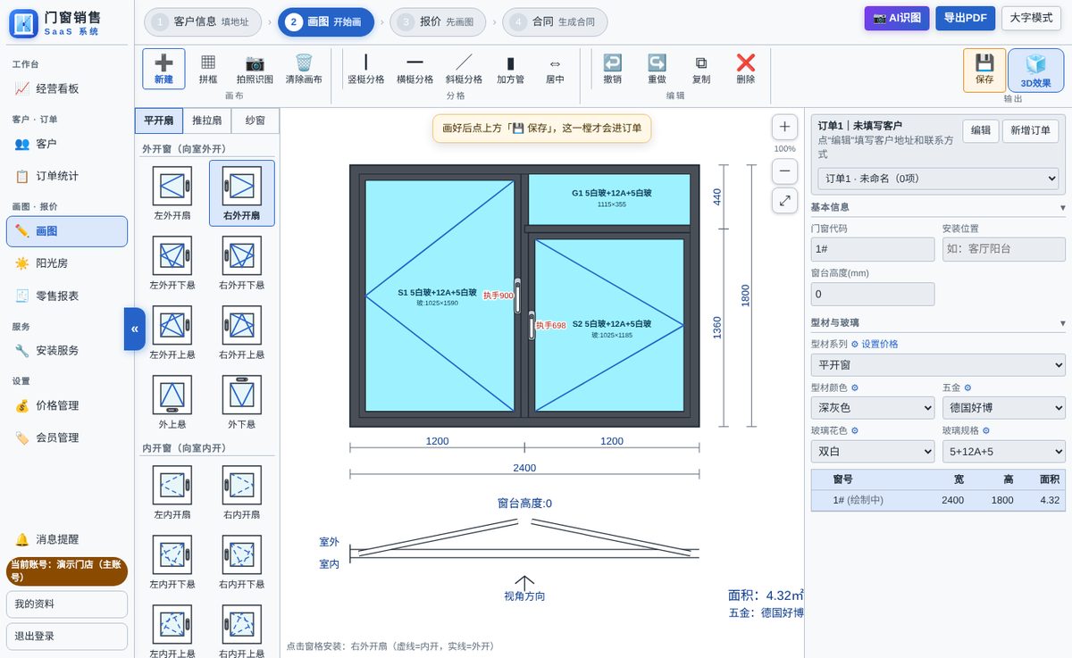Select 左外开扇 window type
Screen dimensions: 1072x658
click(x=172, y=193)
